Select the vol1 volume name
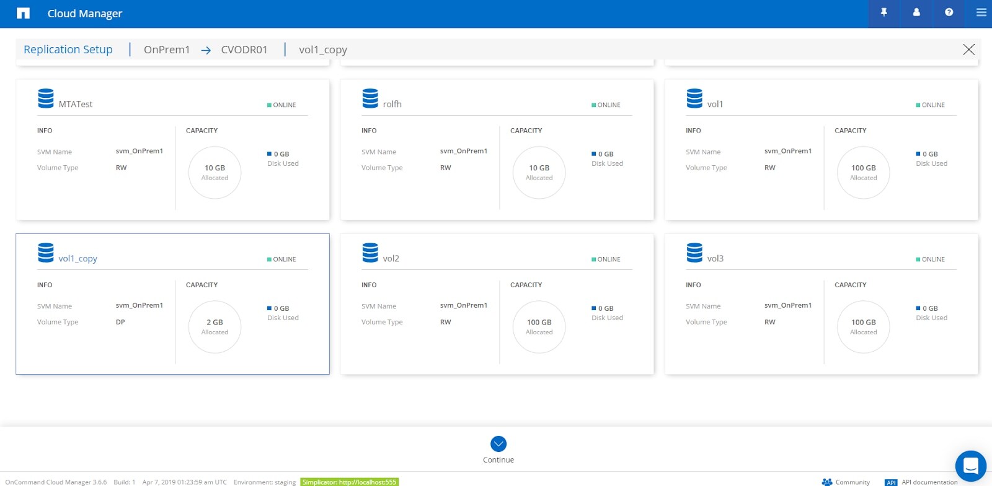This screenshot has height=486, width=992. click(715, 104)
